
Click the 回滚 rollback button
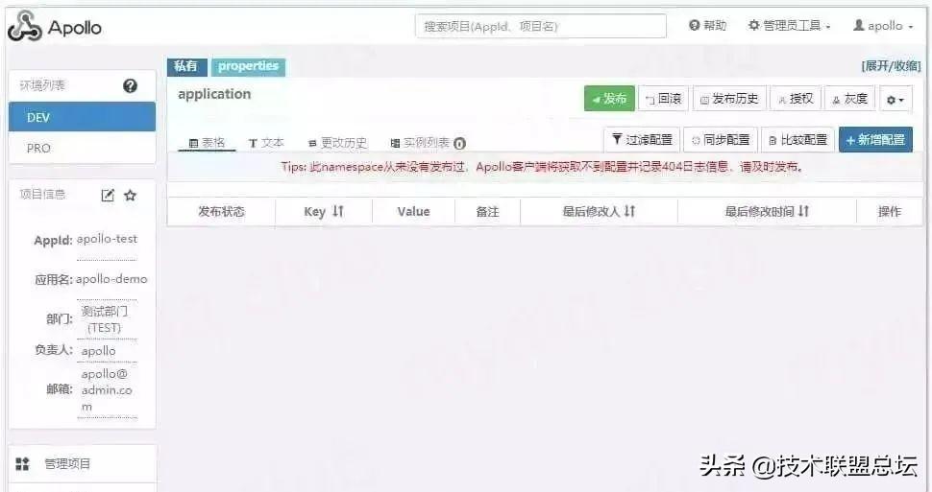[x=663, y=99]
